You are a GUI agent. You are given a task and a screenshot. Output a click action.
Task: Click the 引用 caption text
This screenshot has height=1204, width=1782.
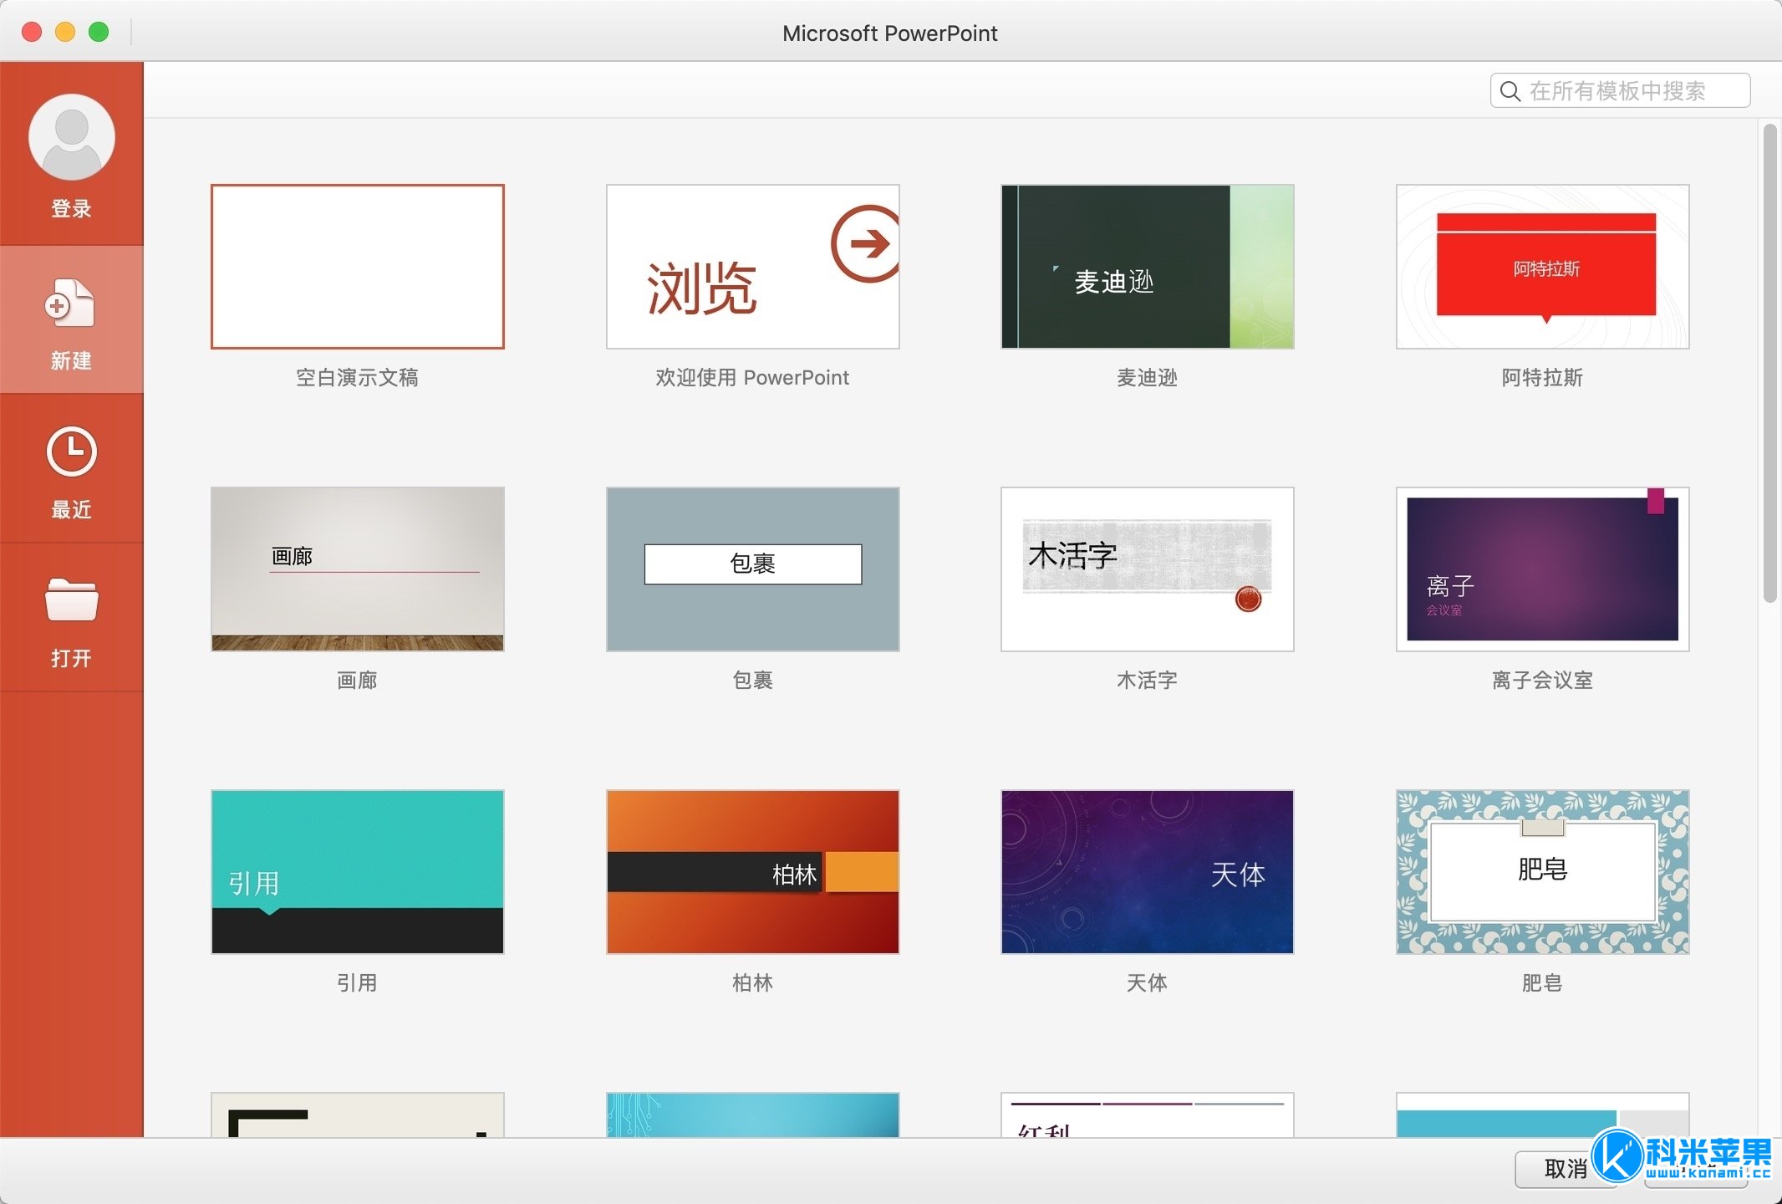[x=358, y=983]
